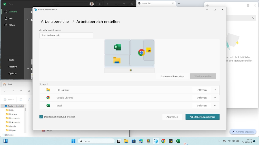This screenshot has width=259, height=145.
Task: Open the Documents folder in Explorer tree
Action: point(13,118)
